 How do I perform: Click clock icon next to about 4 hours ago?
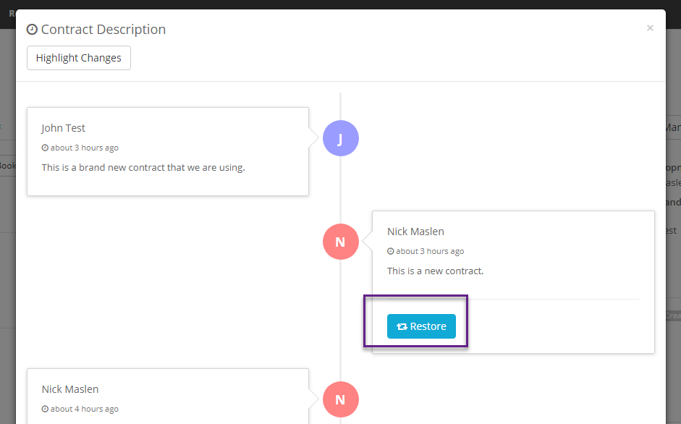[x=45, y=410]
